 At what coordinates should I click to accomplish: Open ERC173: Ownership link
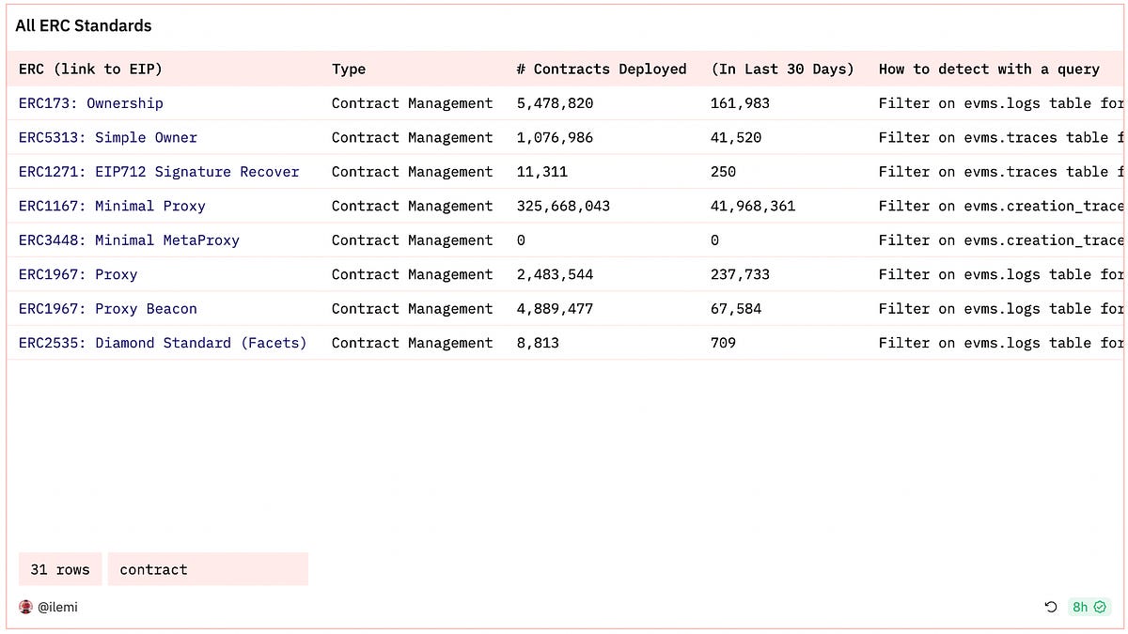click(90, 103)
